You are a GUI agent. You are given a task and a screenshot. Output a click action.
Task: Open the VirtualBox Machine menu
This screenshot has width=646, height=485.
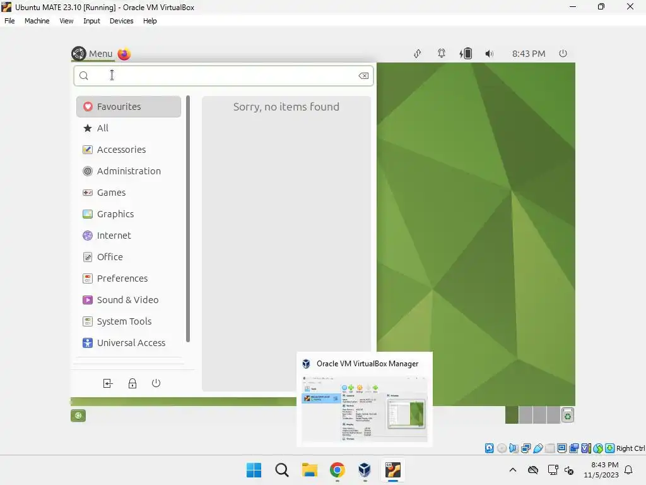(x=37, y=21)
